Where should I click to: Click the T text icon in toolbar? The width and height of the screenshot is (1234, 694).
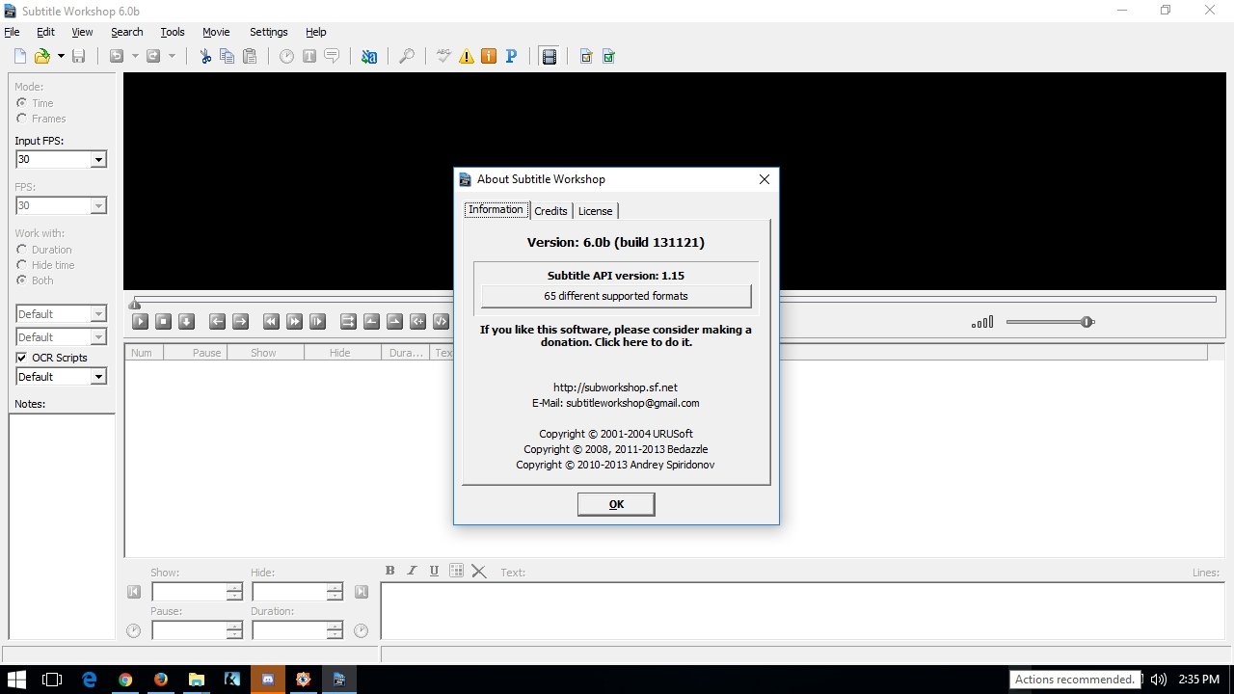point(309,56)
